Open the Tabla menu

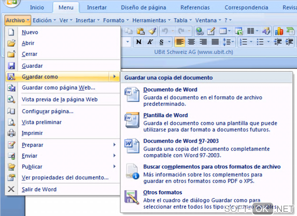click(x=183, y=20)
